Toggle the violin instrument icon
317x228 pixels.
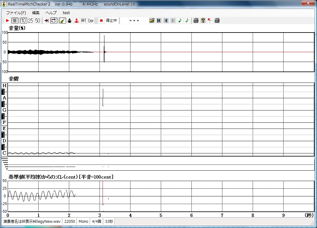[62, 21]
